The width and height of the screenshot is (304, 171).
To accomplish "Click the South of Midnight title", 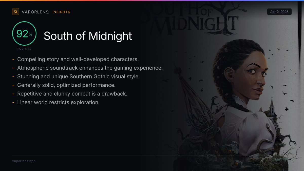I will click(x=88, y=36).
